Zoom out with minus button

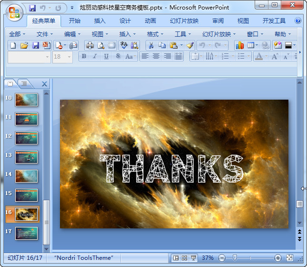(222, 258)
